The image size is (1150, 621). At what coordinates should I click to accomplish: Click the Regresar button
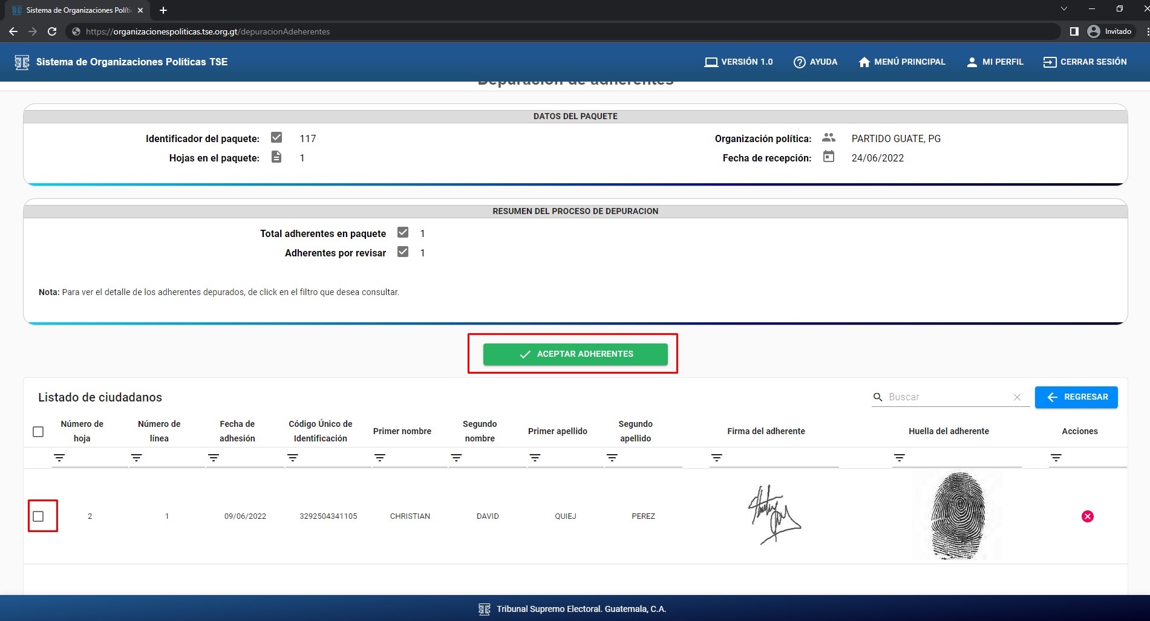coord(1076,397)
